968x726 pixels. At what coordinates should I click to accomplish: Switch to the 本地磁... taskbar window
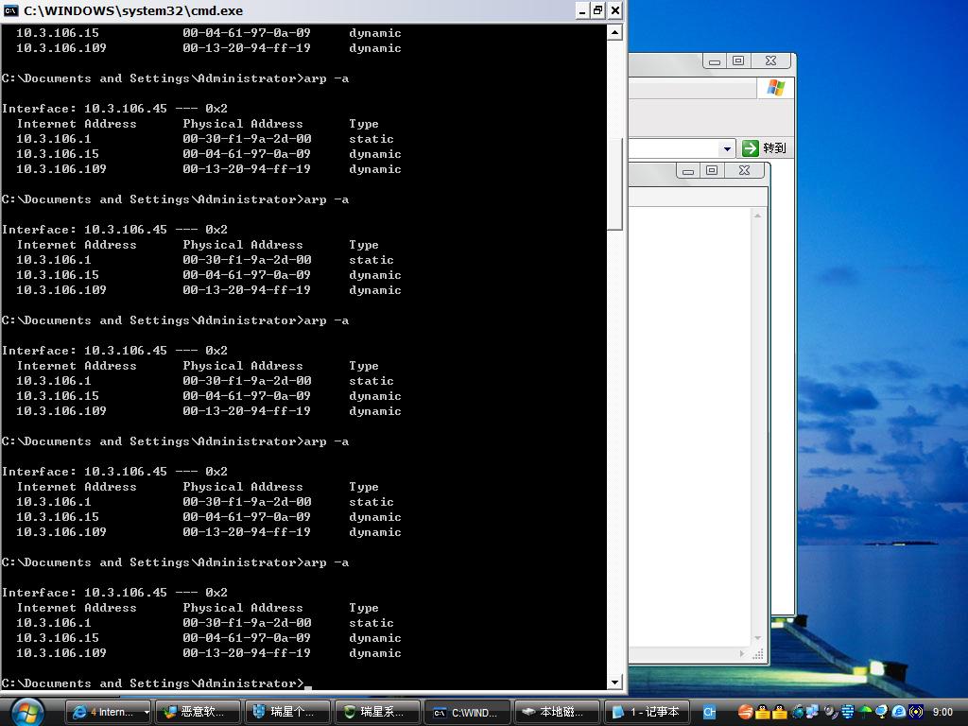coord(557,713)
